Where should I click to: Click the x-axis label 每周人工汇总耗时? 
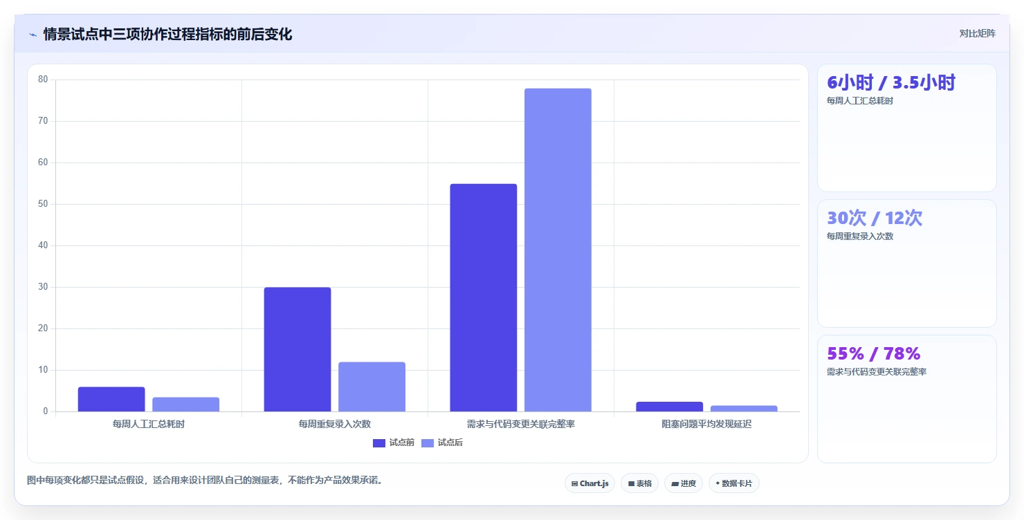pos(149,424)
